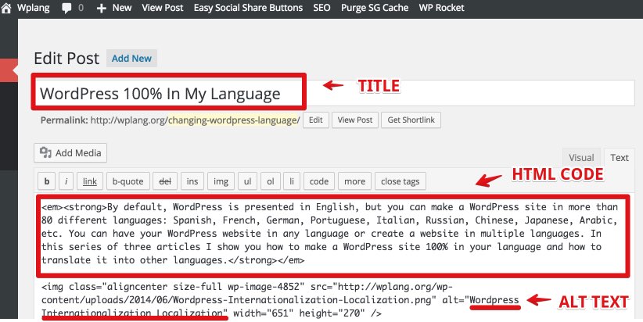Click the width="651" attribute text
643x322 pixels.
[x=264, y=313]
